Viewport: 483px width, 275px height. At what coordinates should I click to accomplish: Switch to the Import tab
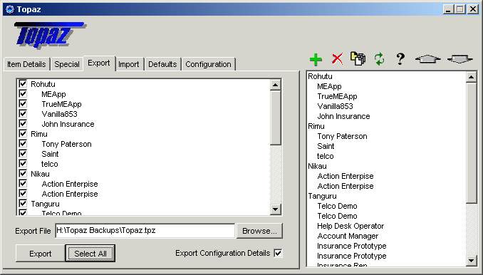[129, 64]
